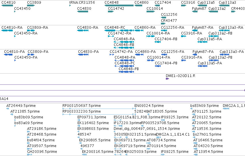The image size is (245, 156).
Task: Click the CG4810 gene label
Action: [8, 3]
